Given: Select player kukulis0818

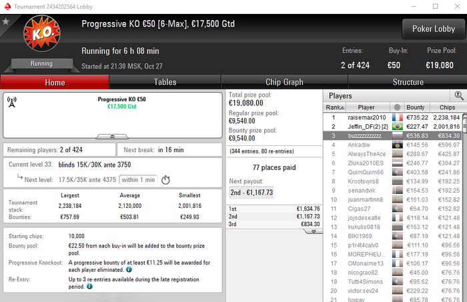Looking at the screenshot, I should (x=364, y=227).
